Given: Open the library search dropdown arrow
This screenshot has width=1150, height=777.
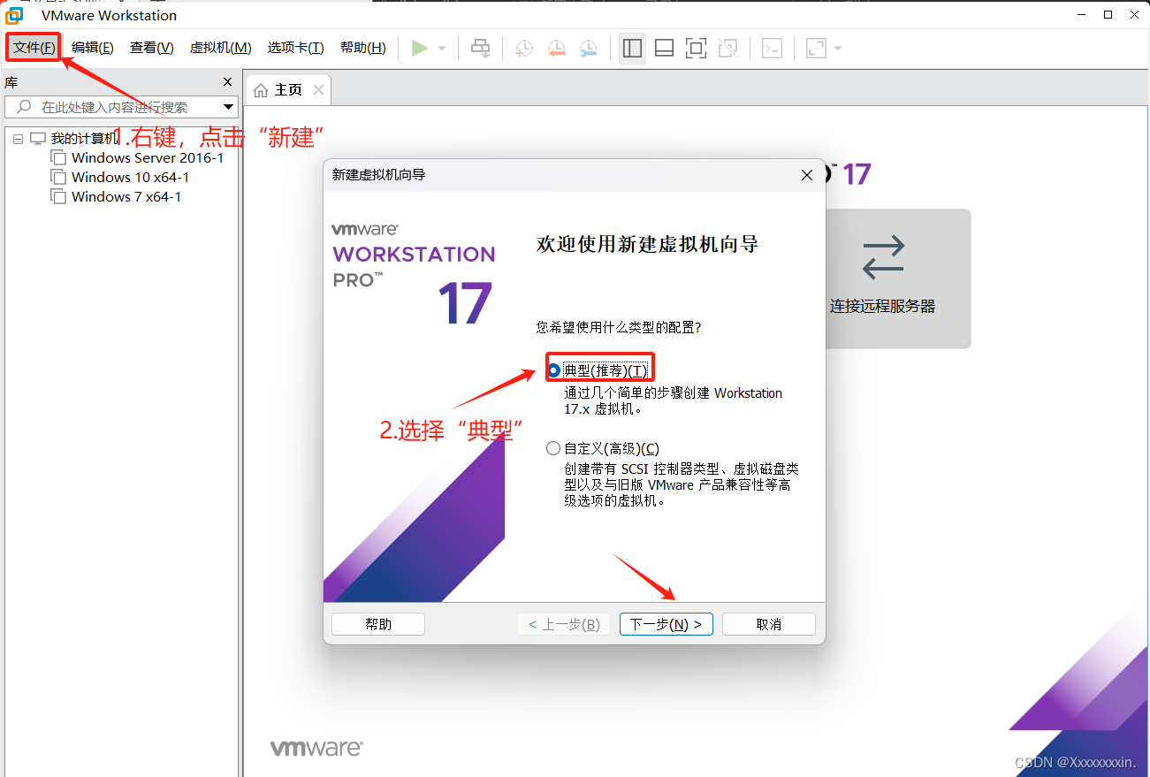Looking at the screenshot, I should coord(228,107).
